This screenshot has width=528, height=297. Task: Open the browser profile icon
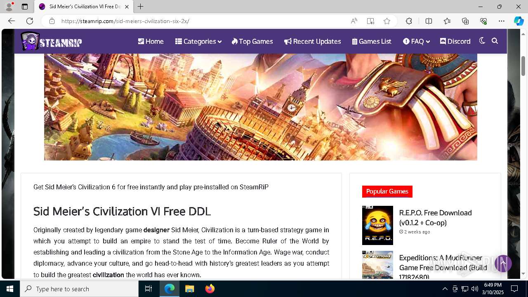pyautogui.click(x=9, y=7)
